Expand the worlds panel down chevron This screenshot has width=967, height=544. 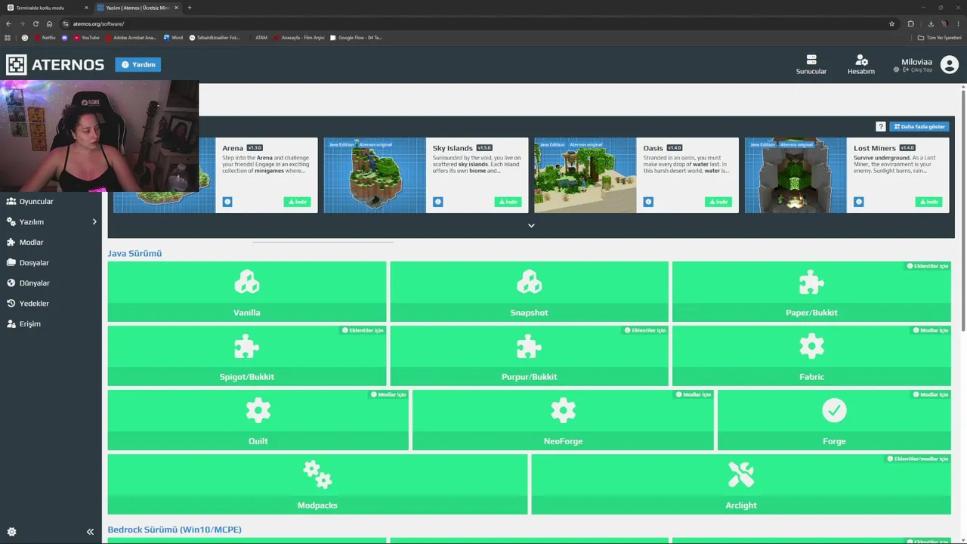tap(531, 225)
